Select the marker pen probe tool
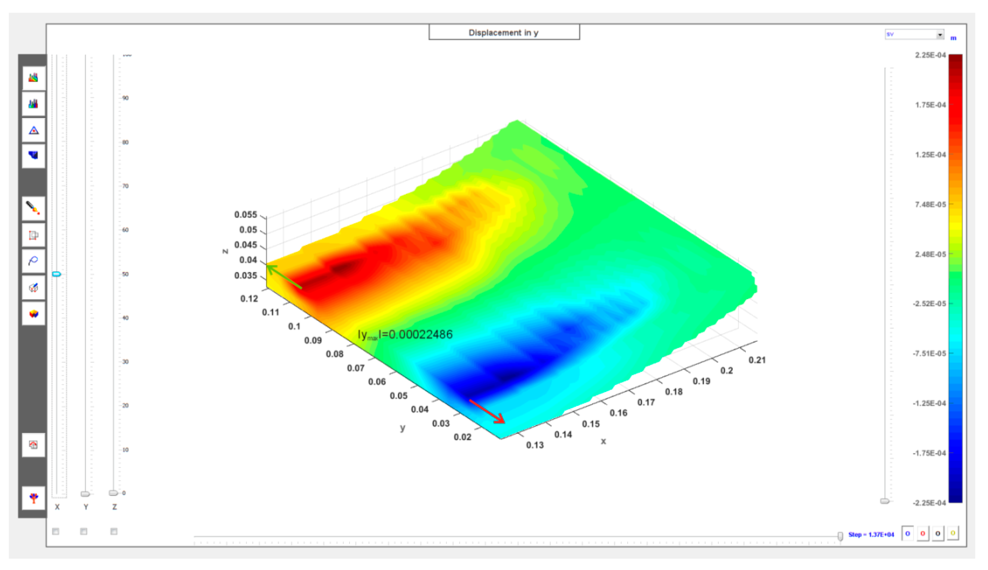 point(33,208)
